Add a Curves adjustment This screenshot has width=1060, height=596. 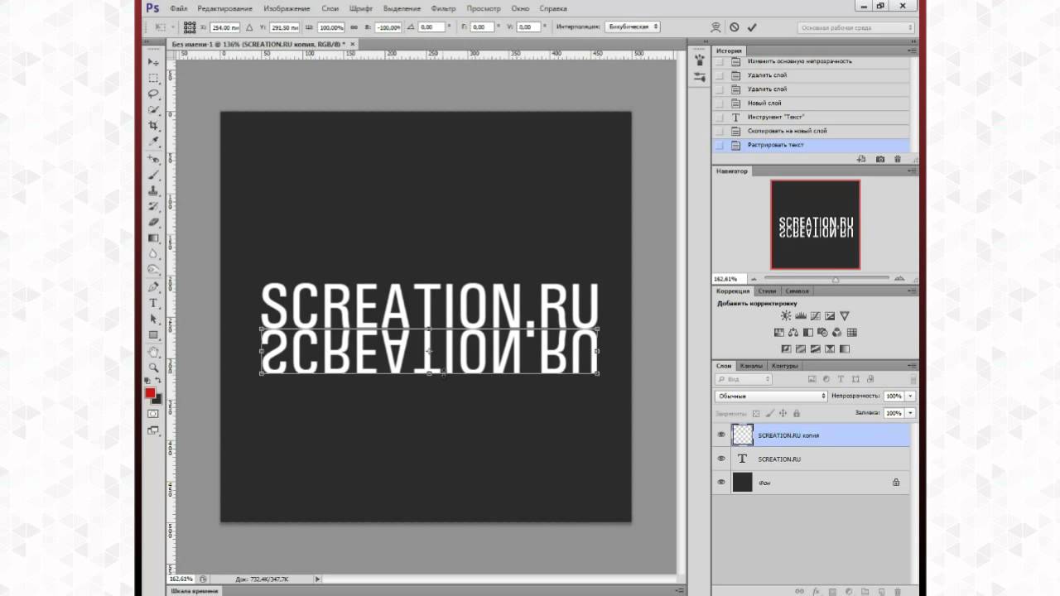[816, 316]
